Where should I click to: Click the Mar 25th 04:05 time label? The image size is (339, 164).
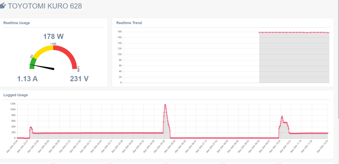pyautogui.click(x=128, y=146)
